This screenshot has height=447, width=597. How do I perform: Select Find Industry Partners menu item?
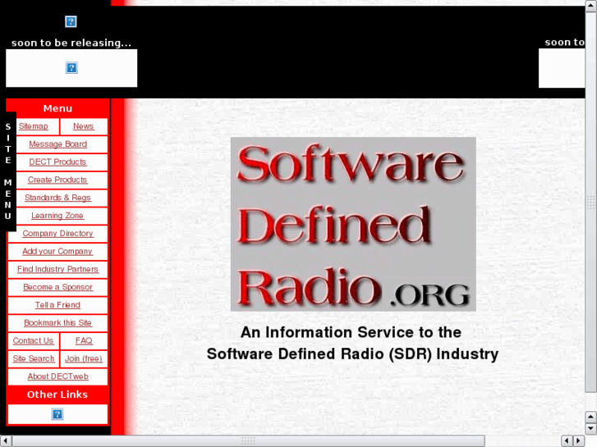57,269
